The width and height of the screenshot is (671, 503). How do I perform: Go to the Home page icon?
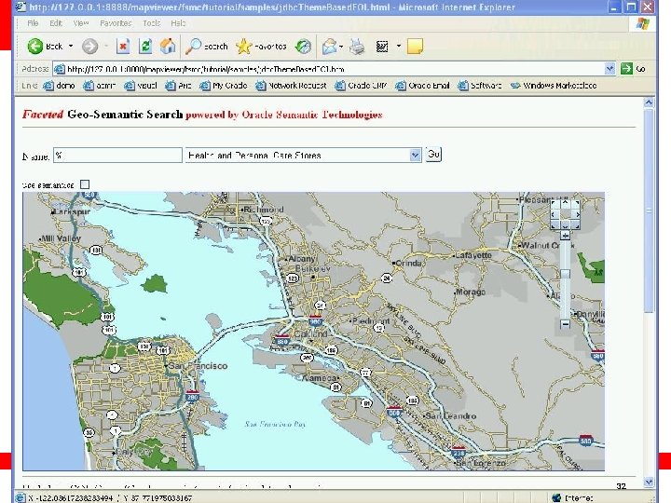tap(168, 47)
